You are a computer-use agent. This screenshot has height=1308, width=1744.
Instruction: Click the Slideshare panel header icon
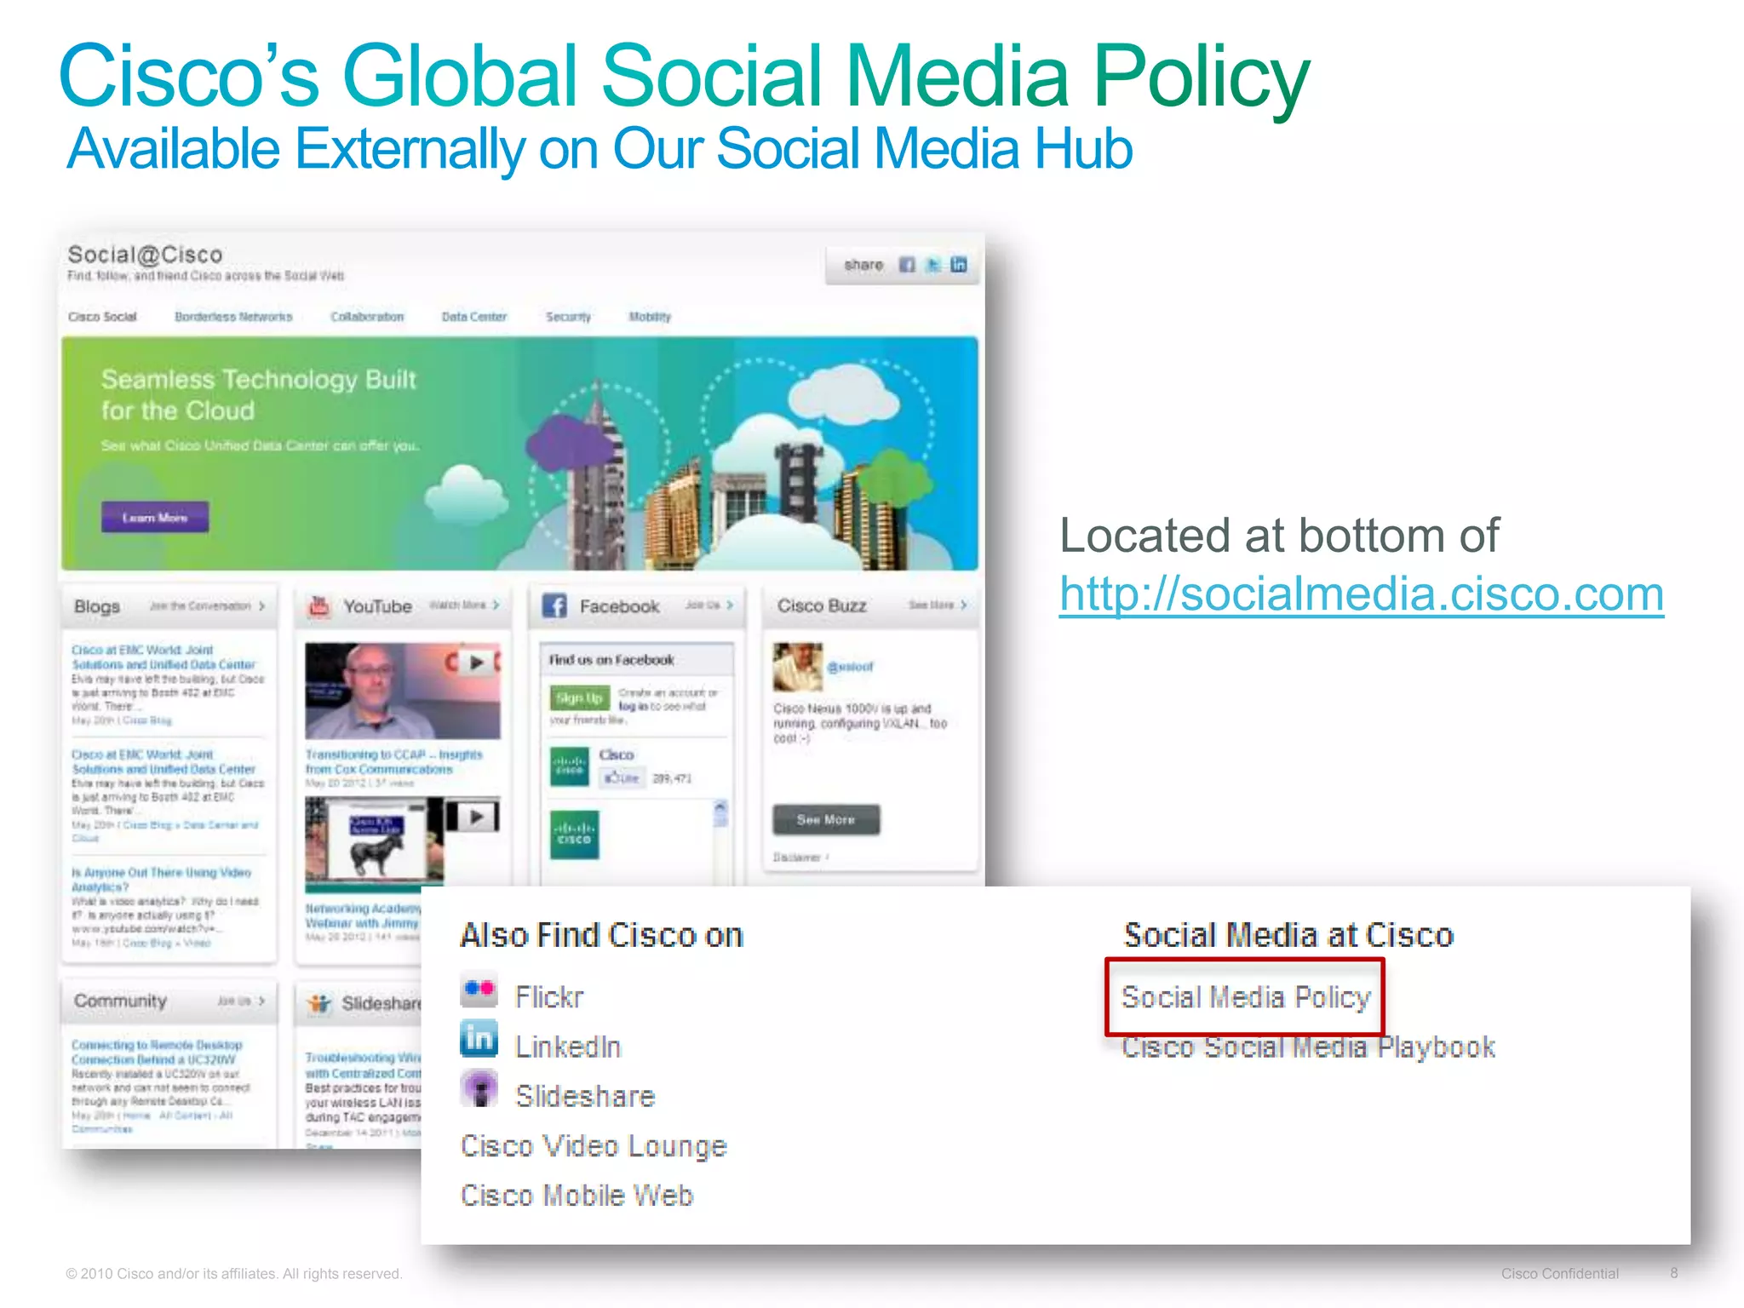(x=319, y=1003)
